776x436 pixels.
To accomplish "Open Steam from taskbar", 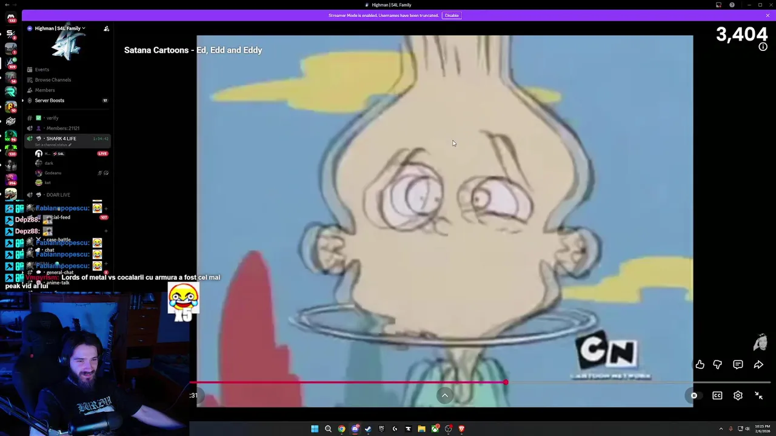I will (x=368, y=429).
